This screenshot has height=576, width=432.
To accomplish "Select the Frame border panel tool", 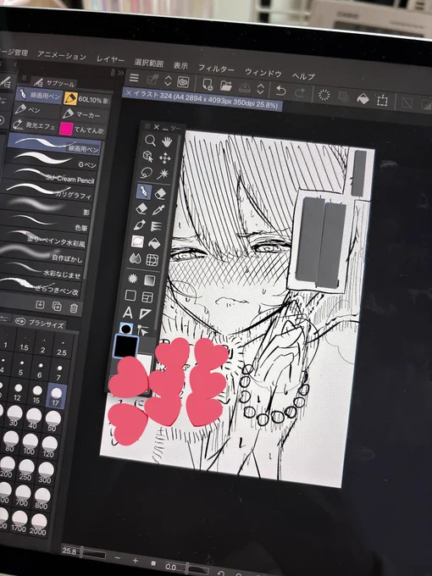I will 147,296.
